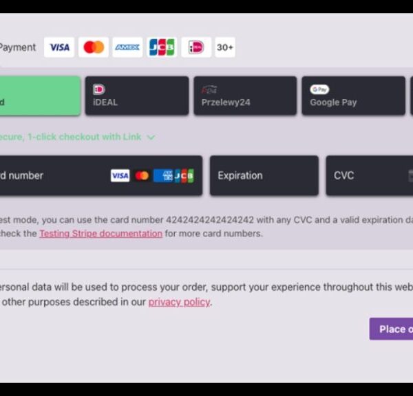The height and width of the screenshot is (396, 413).
Task: Click the 30+ payment methods badge
Action: (225, 47)
